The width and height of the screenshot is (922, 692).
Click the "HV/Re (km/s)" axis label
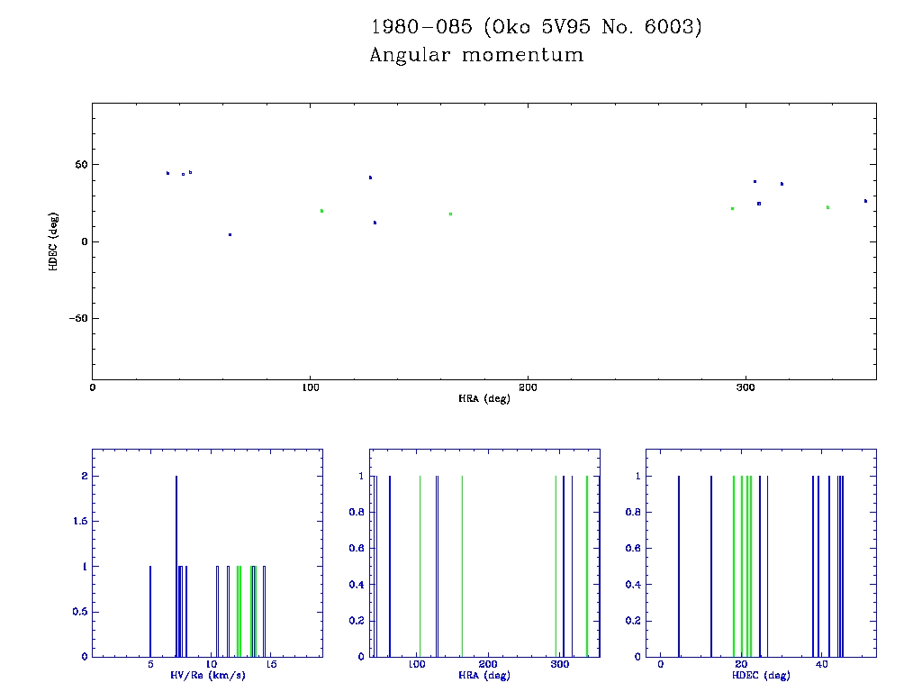coord(207,675)
